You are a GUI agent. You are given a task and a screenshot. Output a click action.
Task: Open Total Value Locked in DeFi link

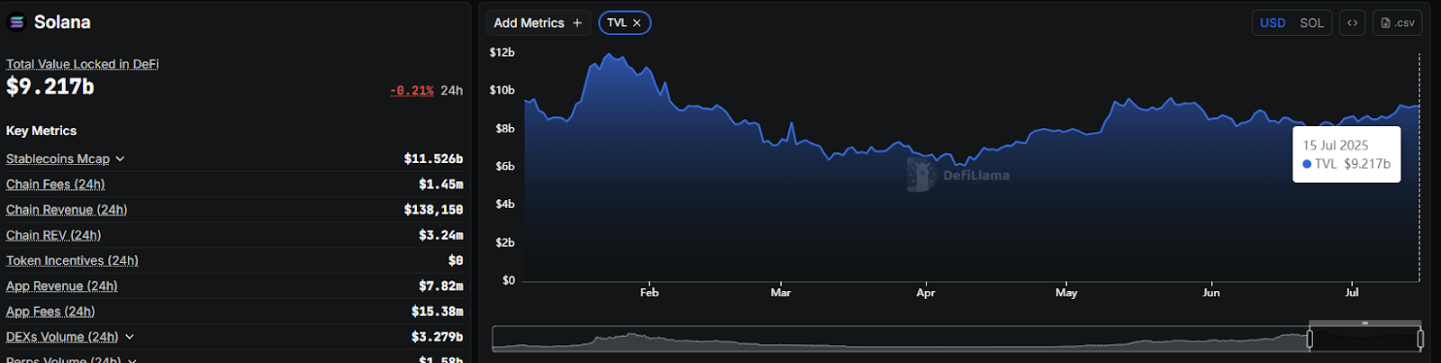82,64
